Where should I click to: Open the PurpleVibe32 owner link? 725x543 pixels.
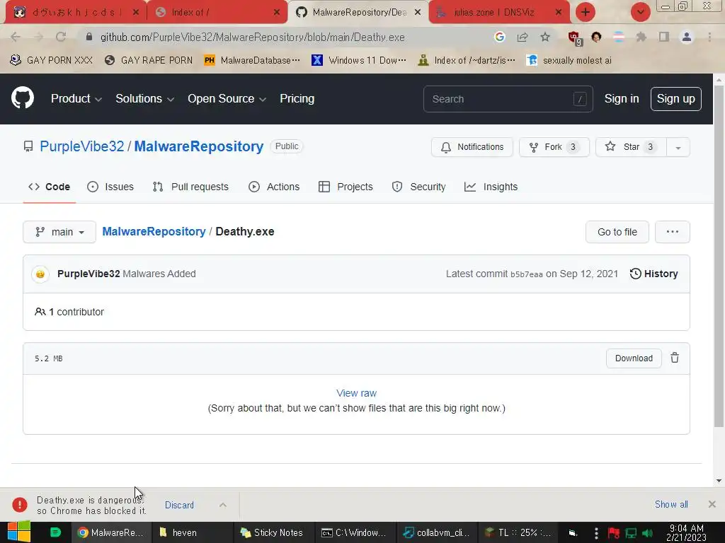(82, 146)
